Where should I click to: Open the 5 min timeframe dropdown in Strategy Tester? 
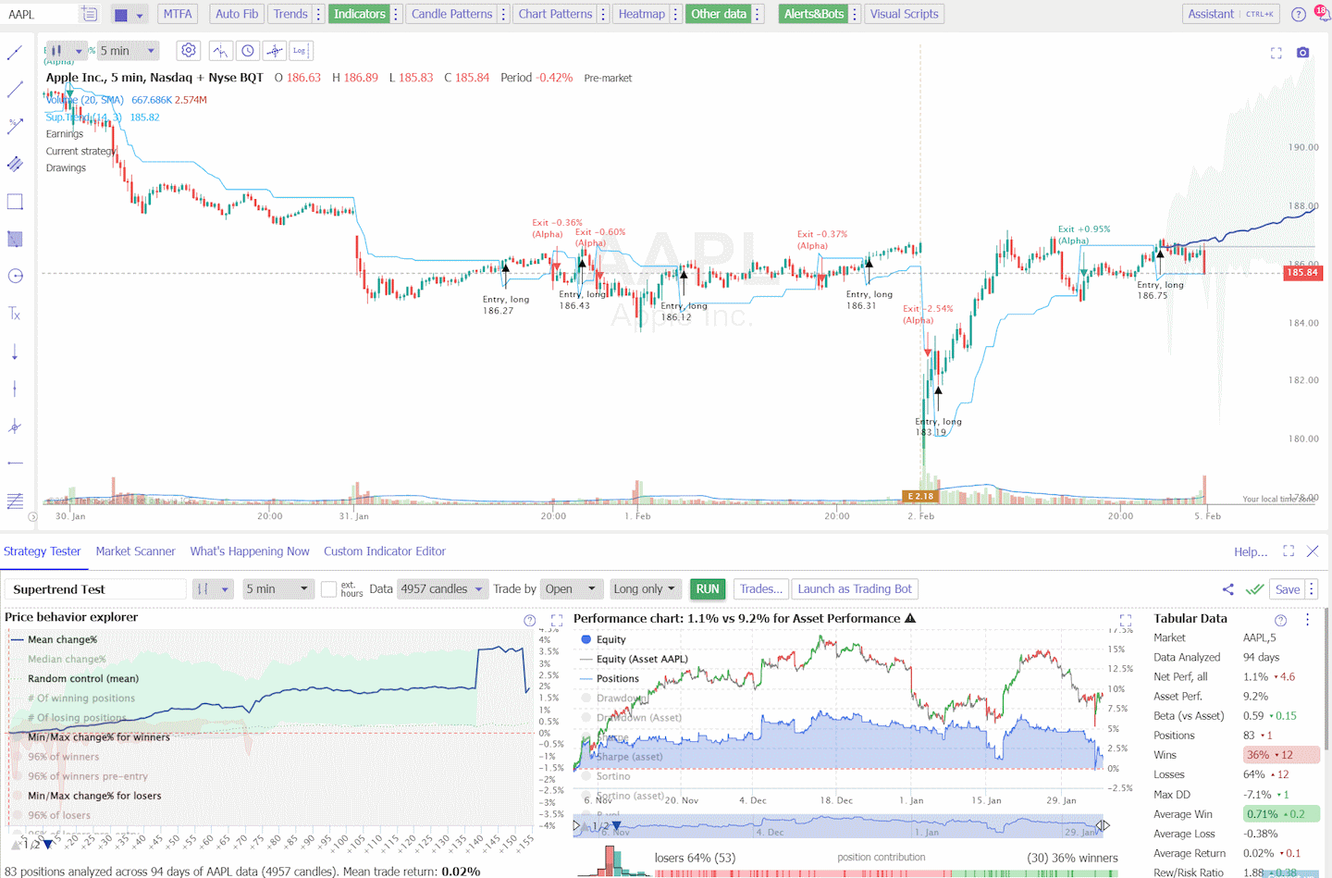click(277, 588)
